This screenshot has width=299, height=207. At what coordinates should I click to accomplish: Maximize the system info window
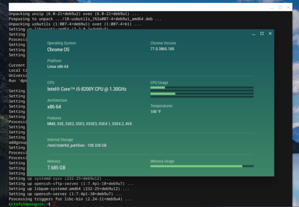tap(262, 34)
